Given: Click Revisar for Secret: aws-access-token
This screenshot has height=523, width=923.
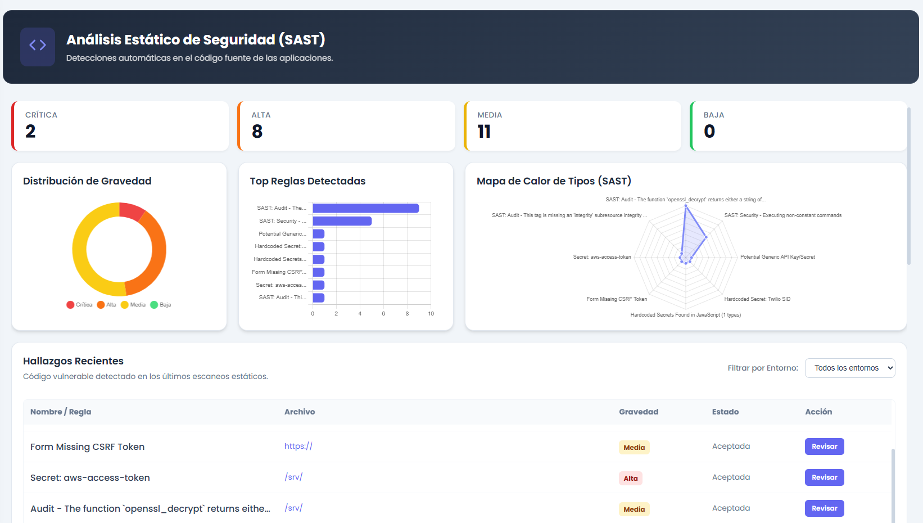Looking at the screenshot, I should (824, 477).
